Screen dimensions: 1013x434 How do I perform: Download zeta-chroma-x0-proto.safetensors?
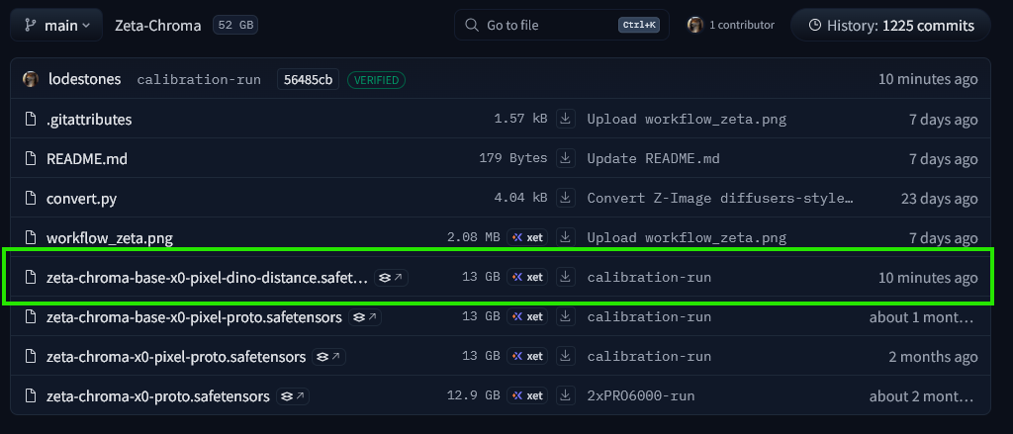tap(566, 394)
